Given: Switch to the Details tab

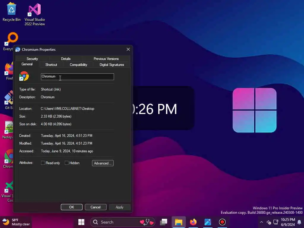Looking at the screenshot, I should [x=66, y=59].
